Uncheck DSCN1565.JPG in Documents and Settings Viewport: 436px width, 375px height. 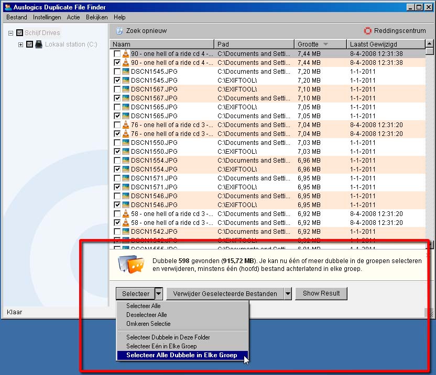(x=117, y=116)
